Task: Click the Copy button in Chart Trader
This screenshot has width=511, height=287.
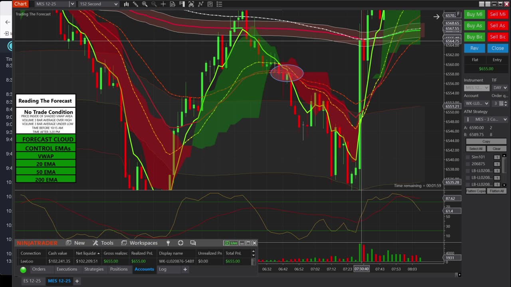Action: [x=486, y=142]
